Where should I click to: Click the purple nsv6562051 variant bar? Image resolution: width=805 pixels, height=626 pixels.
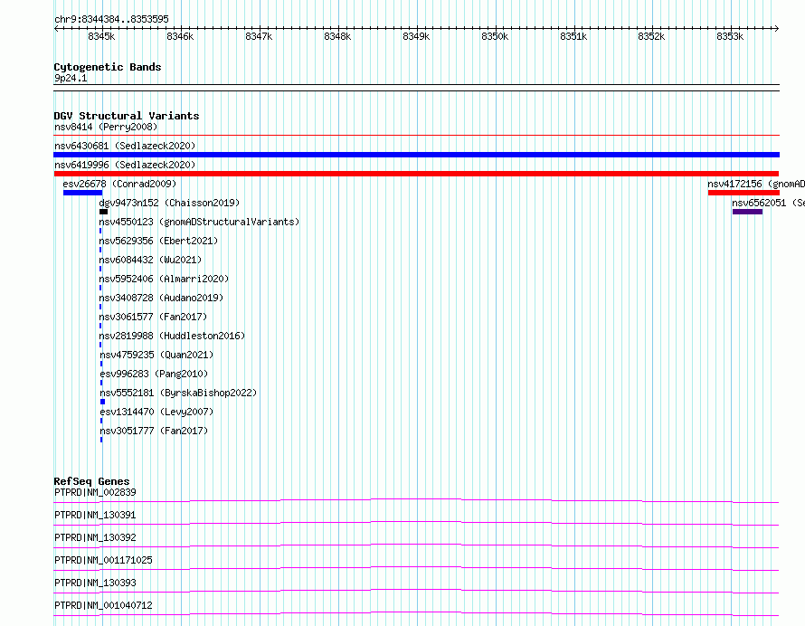[747, 212]
